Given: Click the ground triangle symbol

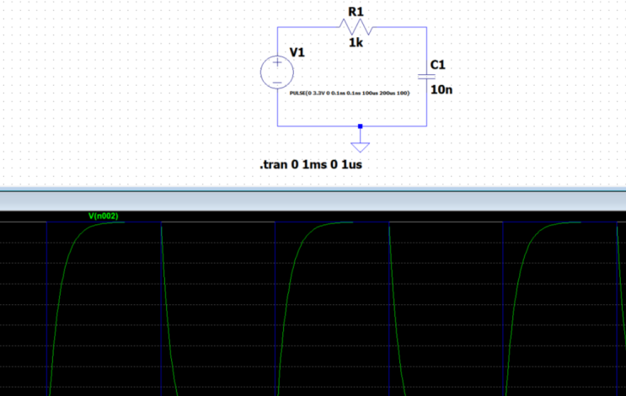Looking at the screenshot, I should [x=360, y=147].
